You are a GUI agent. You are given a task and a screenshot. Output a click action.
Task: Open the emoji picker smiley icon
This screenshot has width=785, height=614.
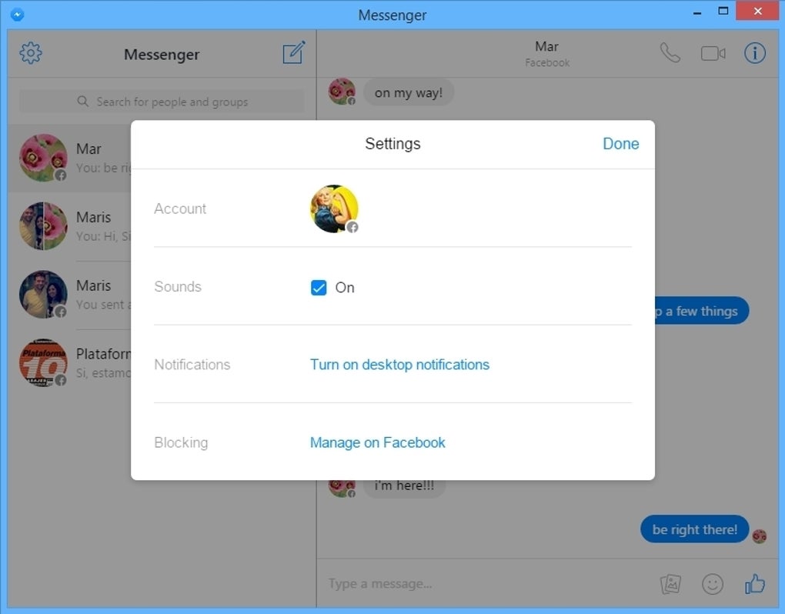tap(712, 583)
